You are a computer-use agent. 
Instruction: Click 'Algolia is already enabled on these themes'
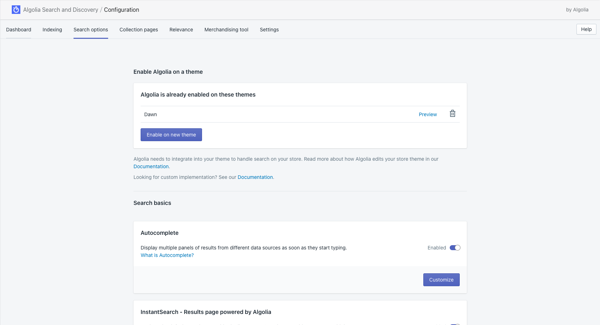(198, 94)
